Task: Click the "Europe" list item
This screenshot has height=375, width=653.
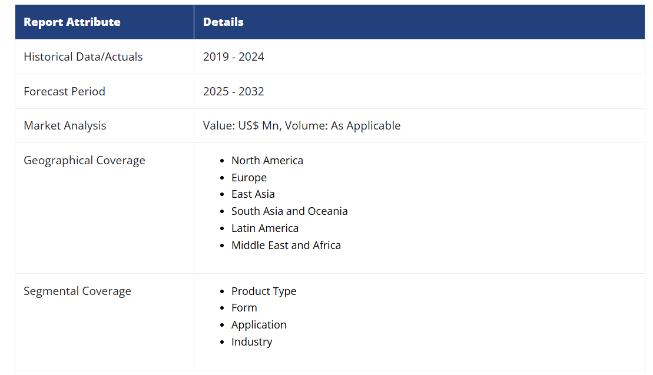Action: (x=249, y=178)
